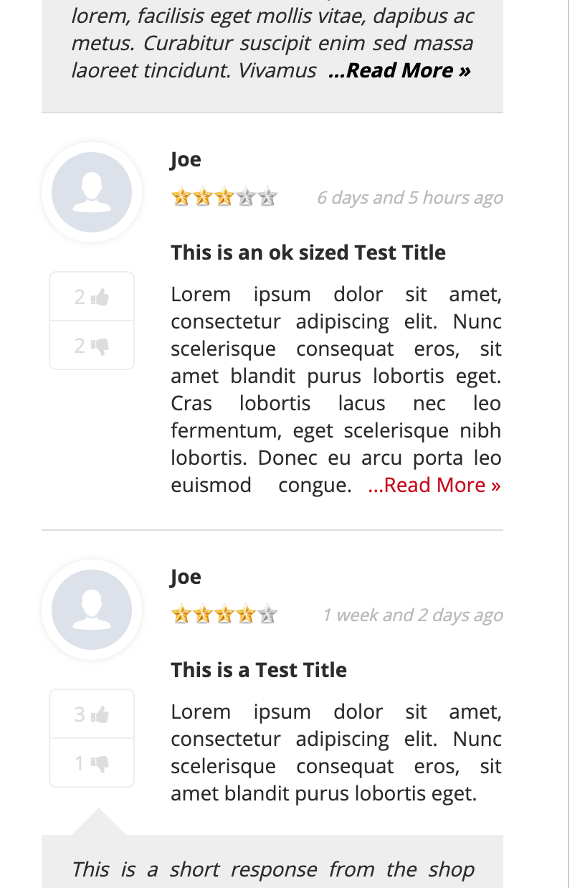Click reviewer name Joe on the bottom review
Image resolution: width=585 pixels, height=888 pixels.
coord(185,576)
